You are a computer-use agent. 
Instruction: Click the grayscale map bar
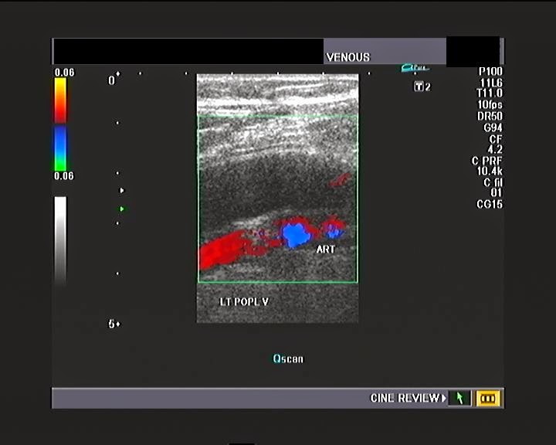pyautogui.click(x=60, y=240)
